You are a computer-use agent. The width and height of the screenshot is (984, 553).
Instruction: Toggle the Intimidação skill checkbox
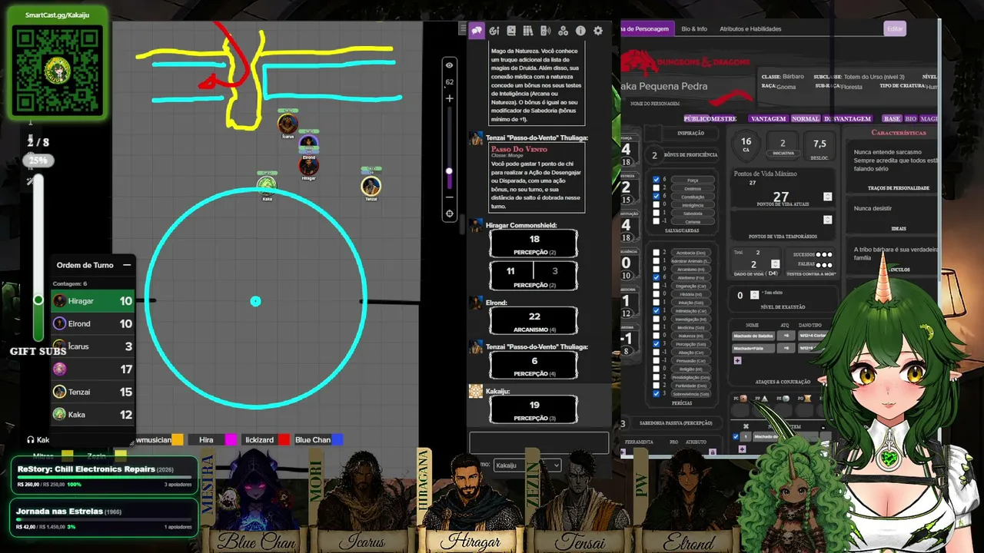tap(656, 310)
